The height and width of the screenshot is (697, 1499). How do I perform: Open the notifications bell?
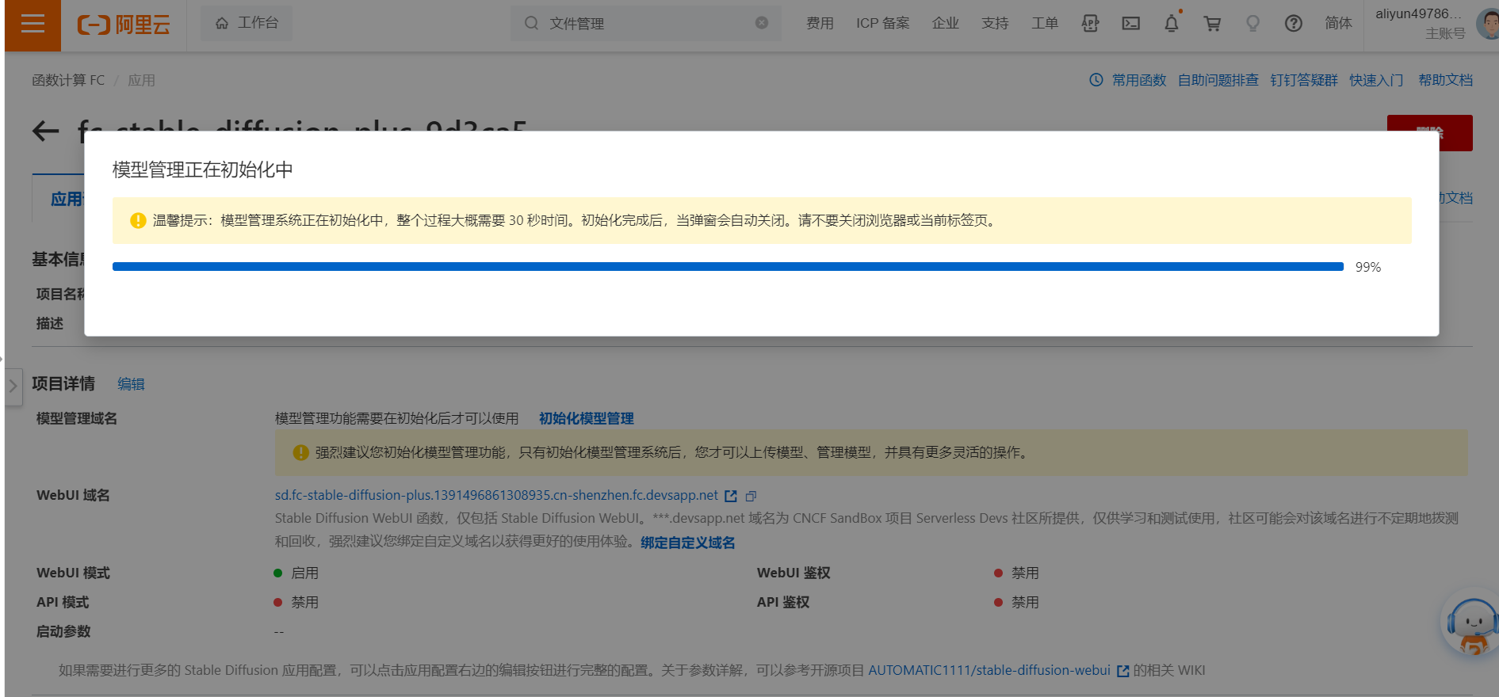click(x=1172, y=24)
